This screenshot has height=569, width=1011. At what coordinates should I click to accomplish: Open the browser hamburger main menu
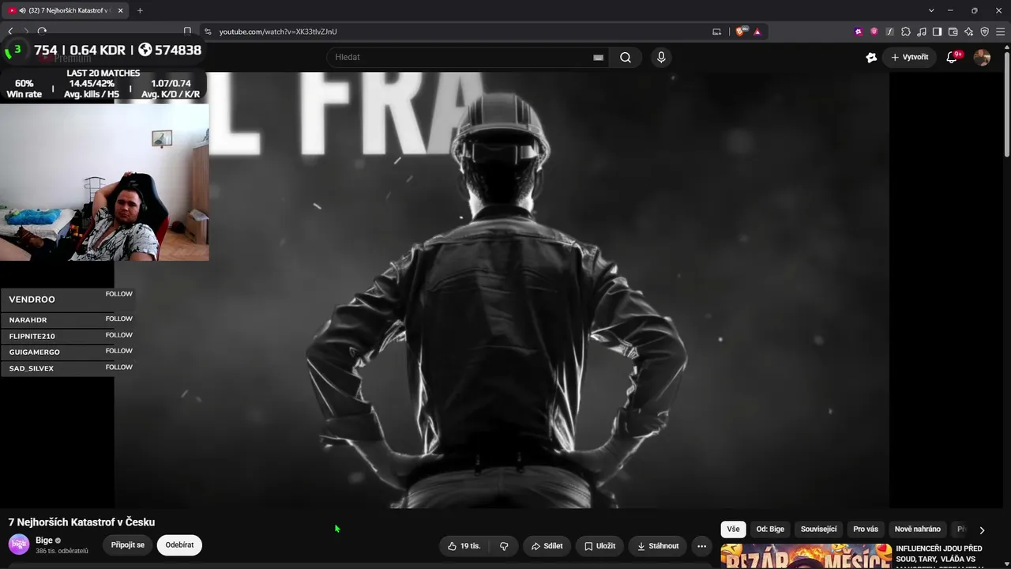(x=1000, y=32)
